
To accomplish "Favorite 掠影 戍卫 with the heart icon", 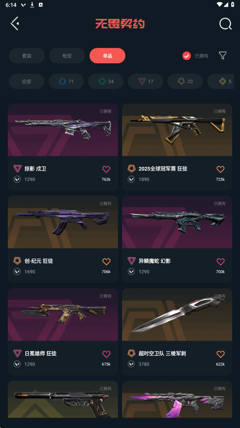I will click(106, 169).
